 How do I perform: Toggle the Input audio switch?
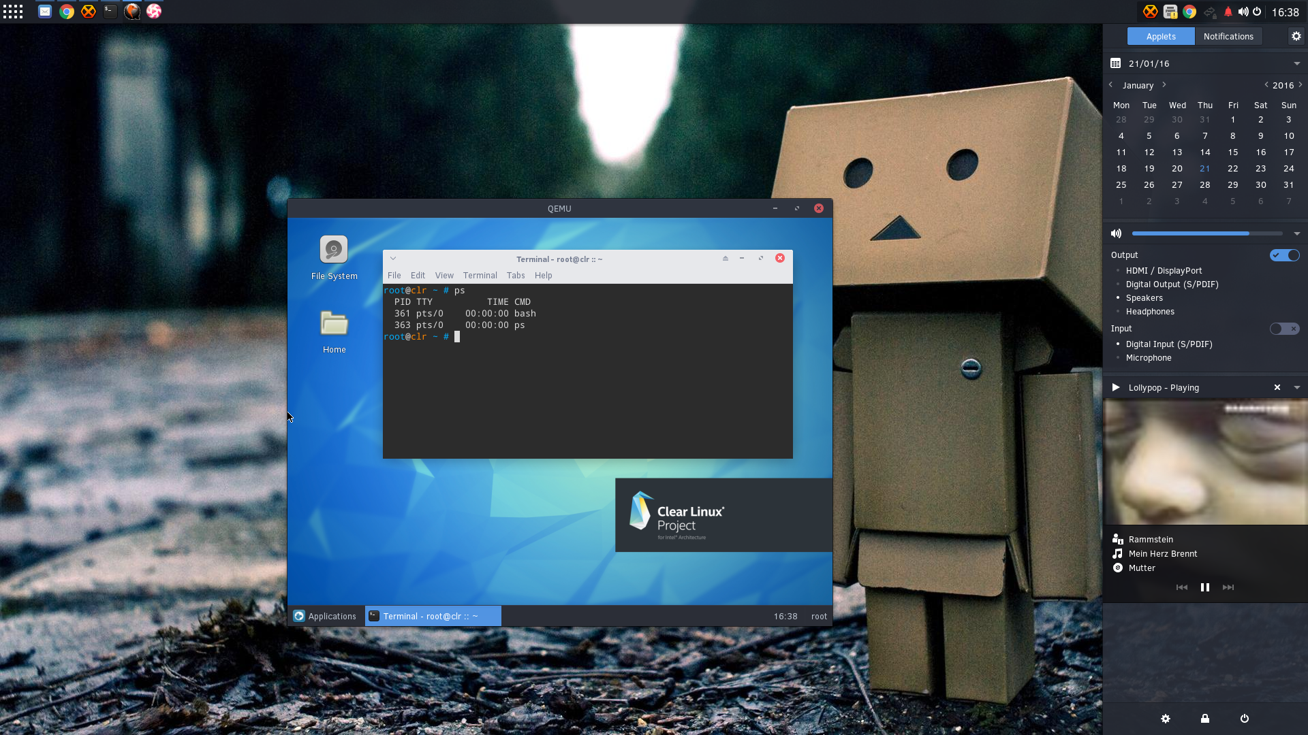click(x=1285, y=329)
